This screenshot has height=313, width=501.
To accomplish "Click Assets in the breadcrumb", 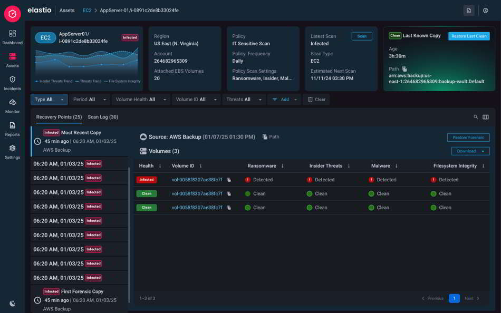I will pyautogui.click(x=67, y=11).
